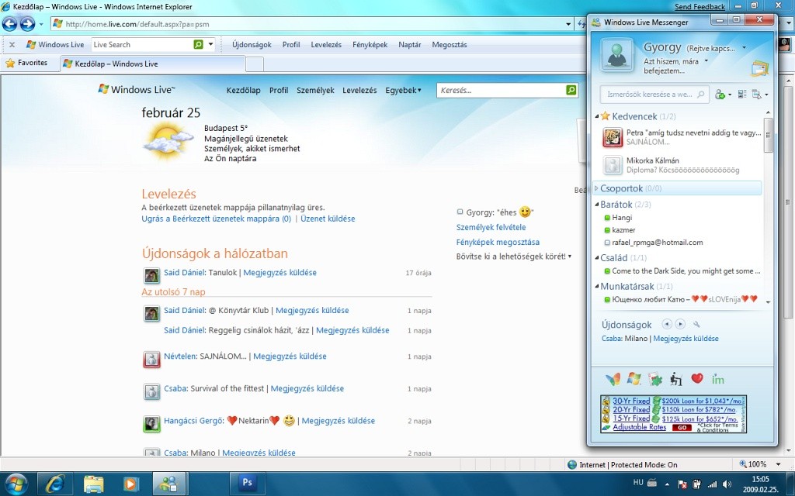Click Gyorgy's display picture in Messenger
The image size is (795, 496).
(x=616, y=55)
